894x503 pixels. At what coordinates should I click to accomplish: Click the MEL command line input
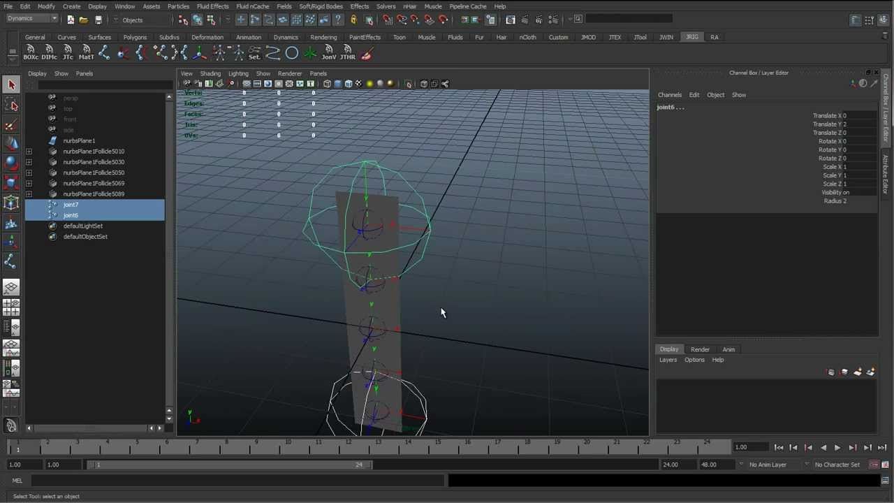(x=237, y=481)
